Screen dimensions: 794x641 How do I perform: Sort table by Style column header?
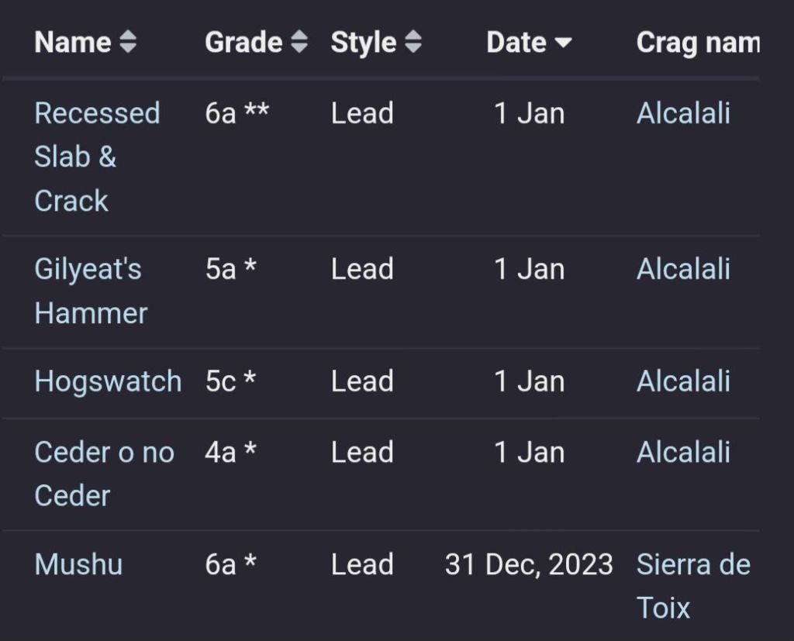pyautogui.click(x=364, y=43)
